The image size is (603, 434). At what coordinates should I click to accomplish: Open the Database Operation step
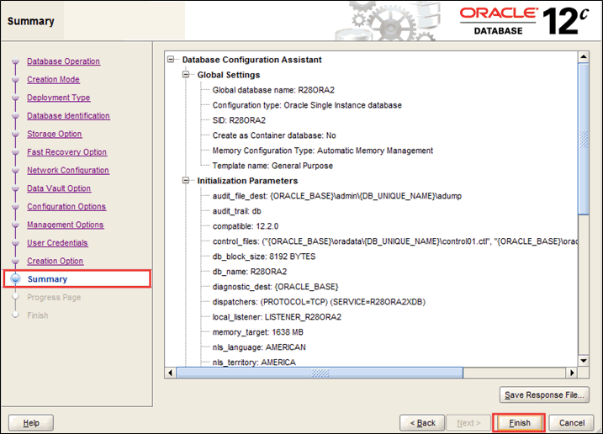[x=63, y=61]
